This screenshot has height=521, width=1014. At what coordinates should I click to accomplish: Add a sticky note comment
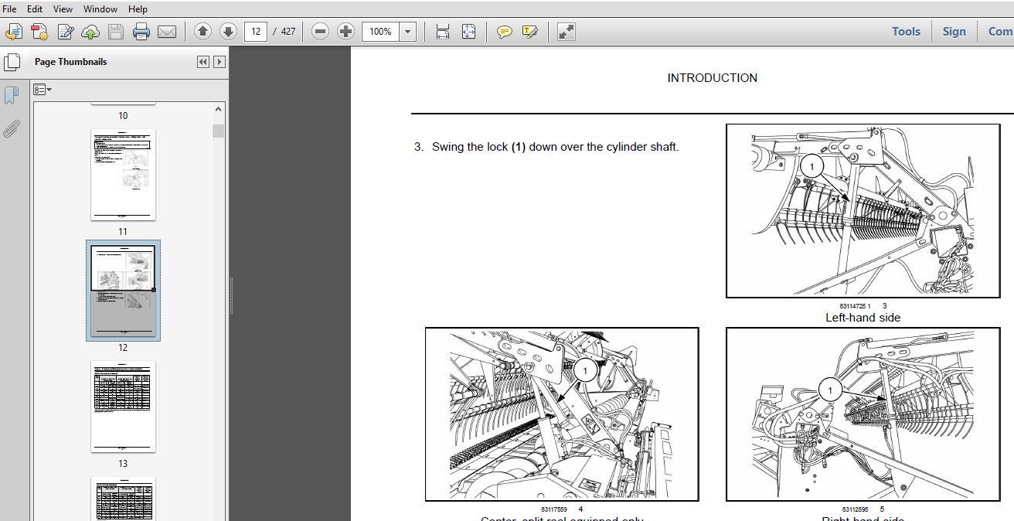point(504,32)
